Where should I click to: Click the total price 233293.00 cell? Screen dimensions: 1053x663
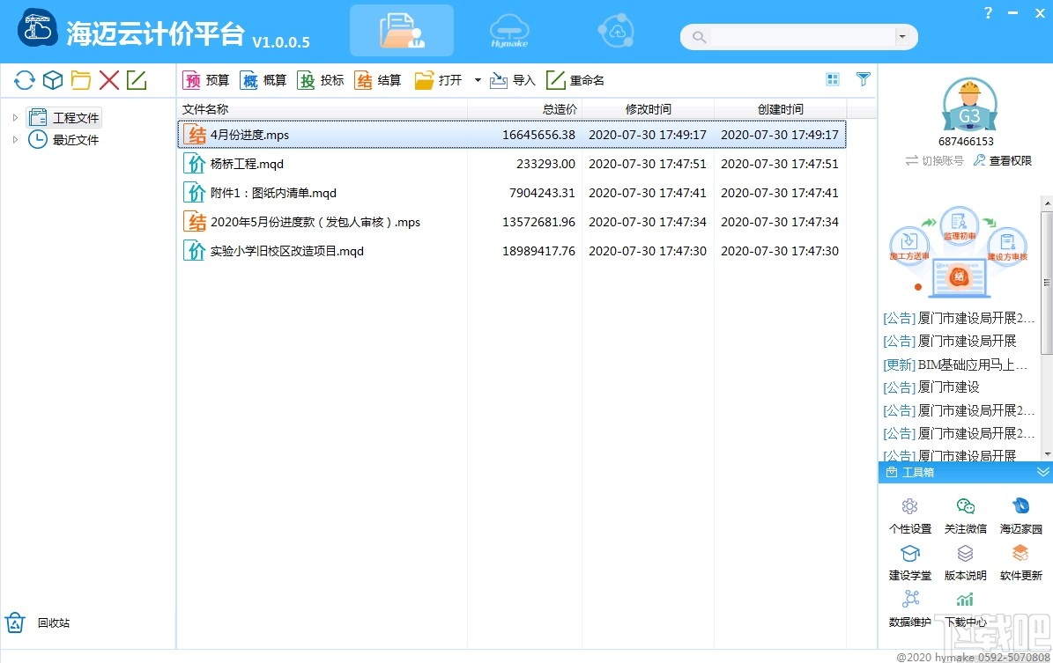point(545,164)
